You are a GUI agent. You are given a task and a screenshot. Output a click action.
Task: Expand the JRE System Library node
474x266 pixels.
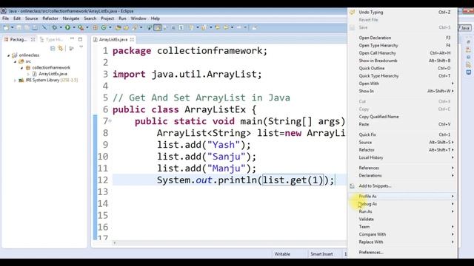click(15, 81)
